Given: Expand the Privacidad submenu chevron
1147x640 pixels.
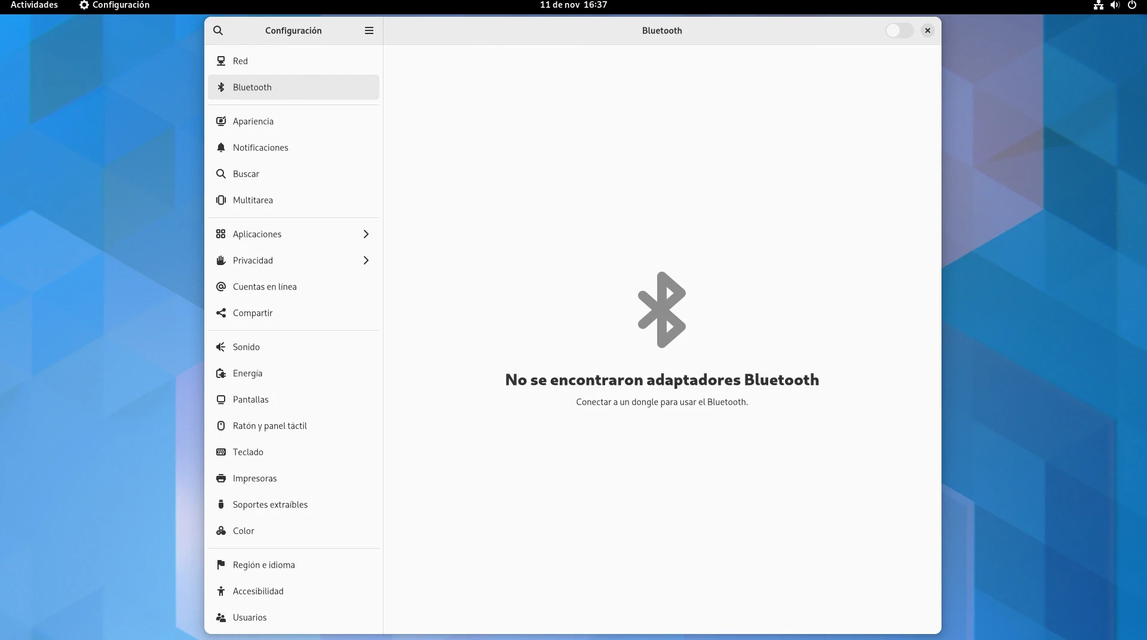Looking at the screenshot, I should point(366,260).
